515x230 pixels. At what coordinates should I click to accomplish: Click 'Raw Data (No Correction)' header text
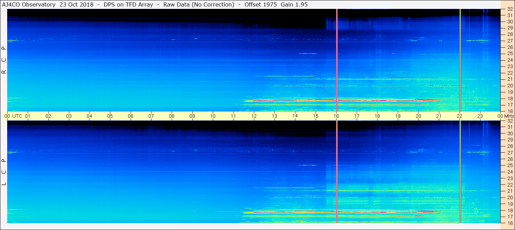point(199,4)
